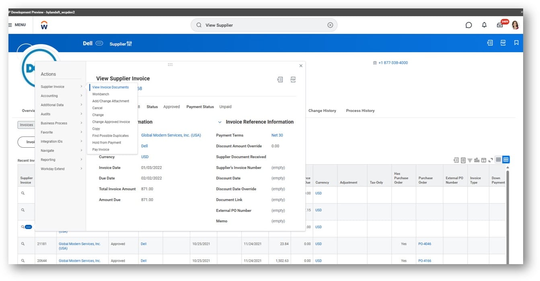Expand Additional Data actions submenu
The image size is (540, 281).
tap(61, 105)
